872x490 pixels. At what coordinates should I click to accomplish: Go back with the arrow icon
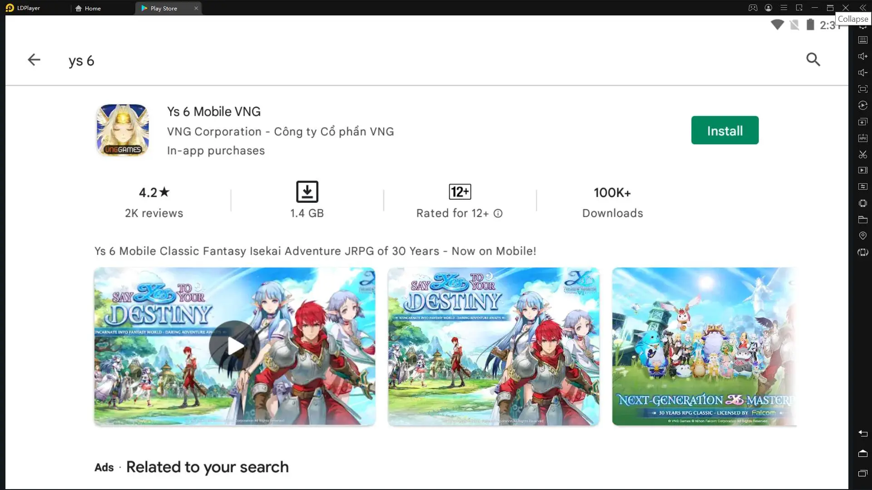point(34,60)
